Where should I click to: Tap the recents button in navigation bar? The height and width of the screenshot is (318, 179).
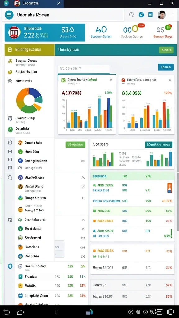click(57, 312)
